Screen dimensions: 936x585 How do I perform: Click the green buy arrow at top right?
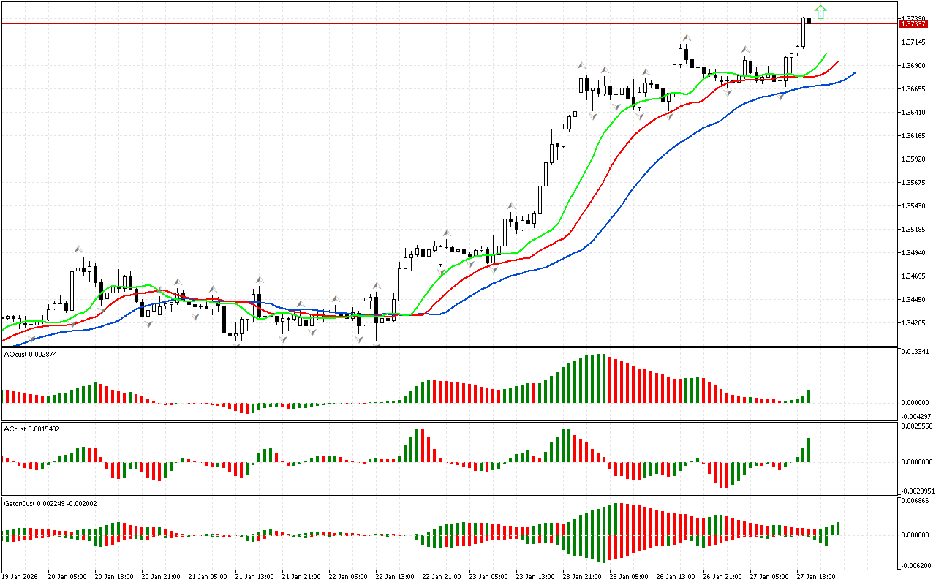point(820,12)
